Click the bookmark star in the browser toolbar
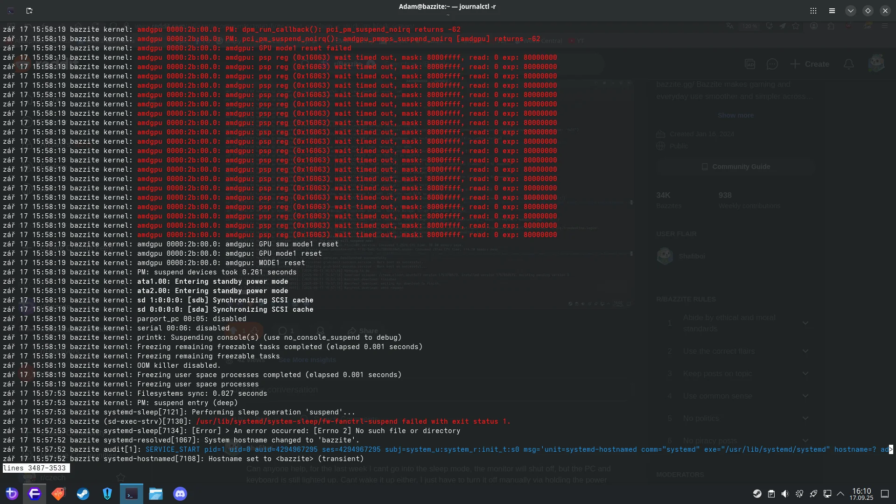This screenshot has width=896, height=504. click(x=796, y=26)
